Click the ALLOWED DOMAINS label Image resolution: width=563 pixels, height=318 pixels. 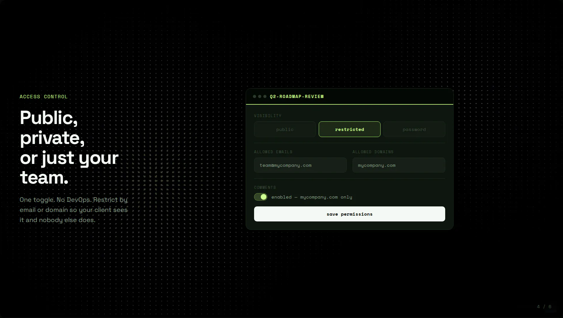[373, 152]
